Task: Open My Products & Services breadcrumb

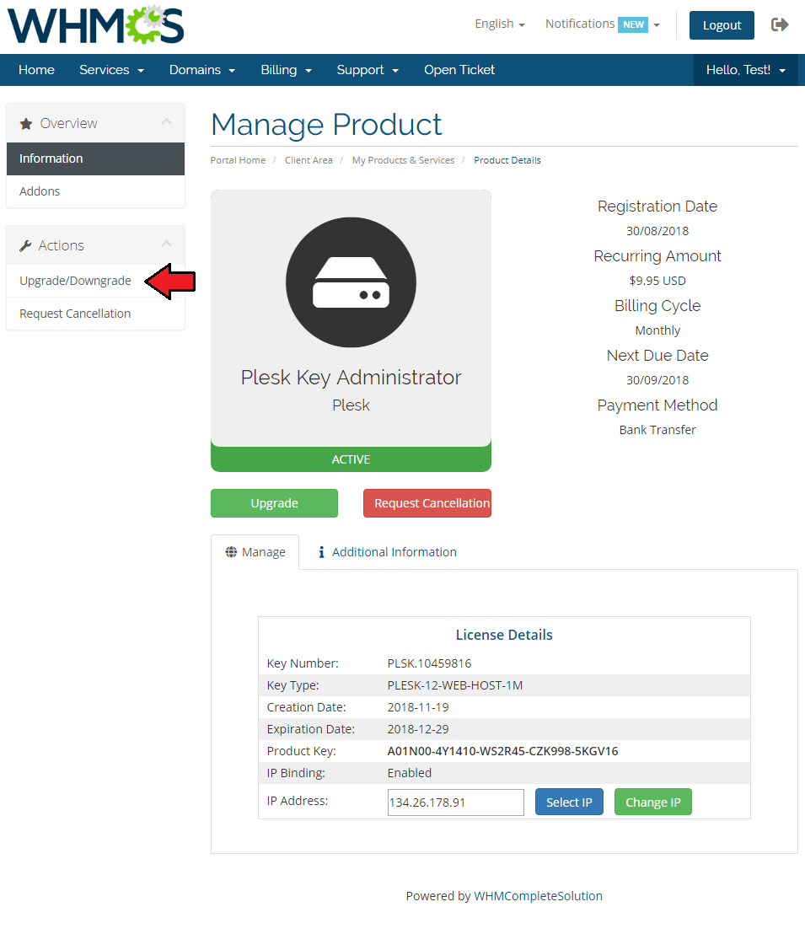Action: coord(404,160)
